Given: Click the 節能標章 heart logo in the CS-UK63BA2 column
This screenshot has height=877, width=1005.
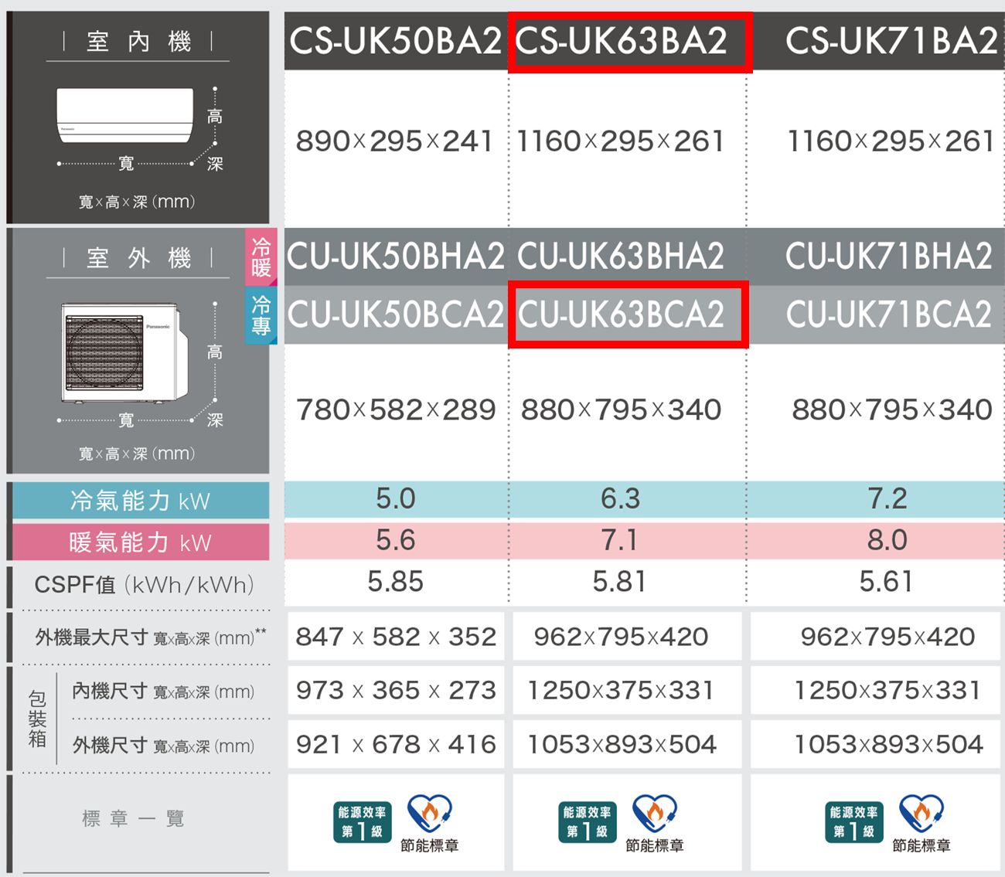Looking at the screenshot, I should click(x=655, y=814).
